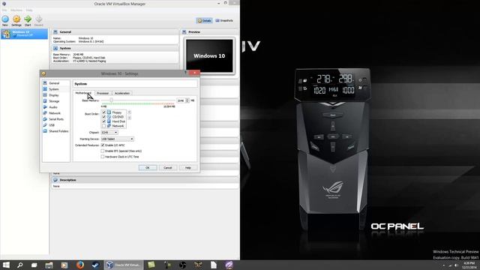480x270 pixels.
Task: Switch to the Details view button
Action: click(204, 20)
